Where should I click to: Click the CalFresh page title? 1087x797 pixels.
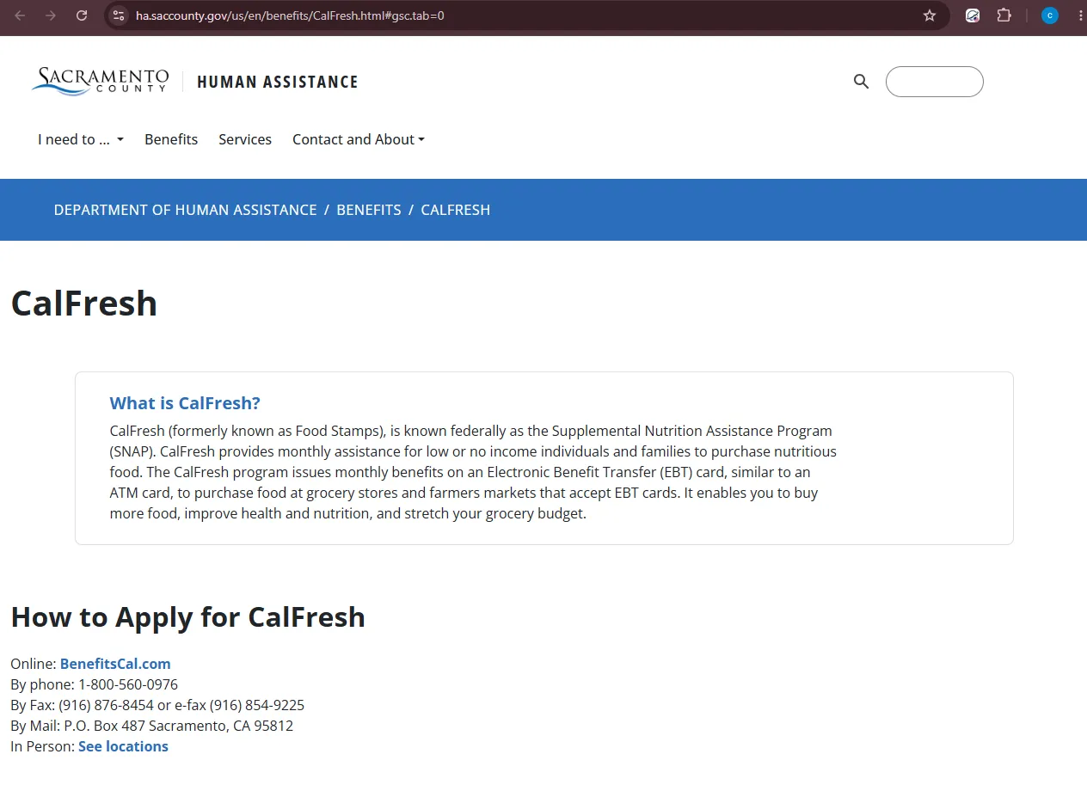pos(84,303)
